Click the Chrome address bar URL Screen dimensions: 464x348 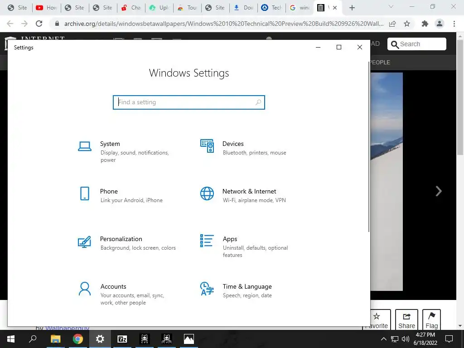point(224,24)
